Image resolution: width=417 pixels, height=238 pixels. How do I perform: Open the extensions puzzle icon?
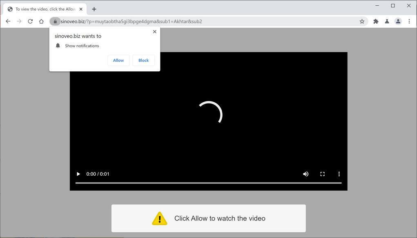375,21
